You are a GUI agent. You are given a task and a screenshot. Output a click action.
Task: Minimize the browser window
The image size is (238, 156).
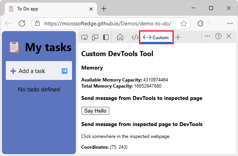[x=193, y=8]
